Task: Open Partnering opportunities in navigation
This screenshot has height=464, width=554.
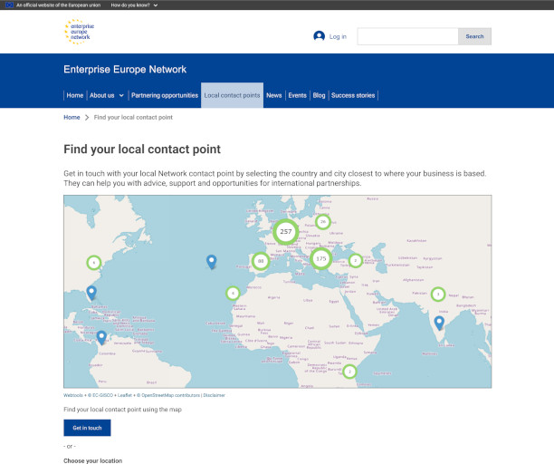Action: point(165,95)
